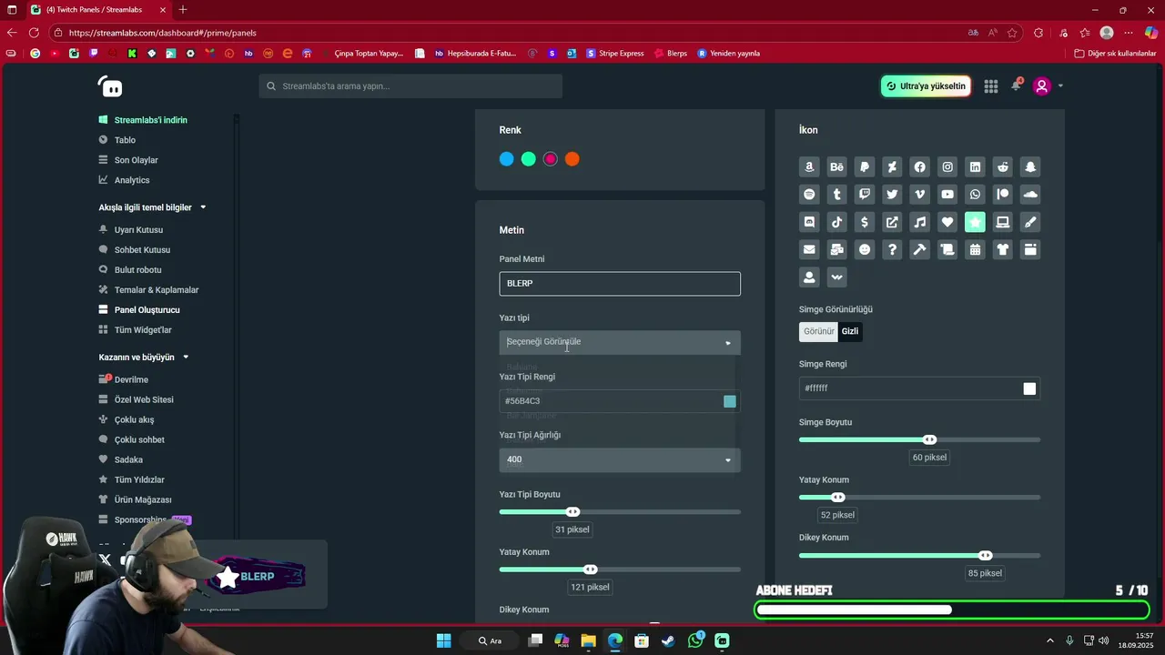Choose the external link icon
This screenshot has height=655, width=1165.
click(x=892, y=222)
